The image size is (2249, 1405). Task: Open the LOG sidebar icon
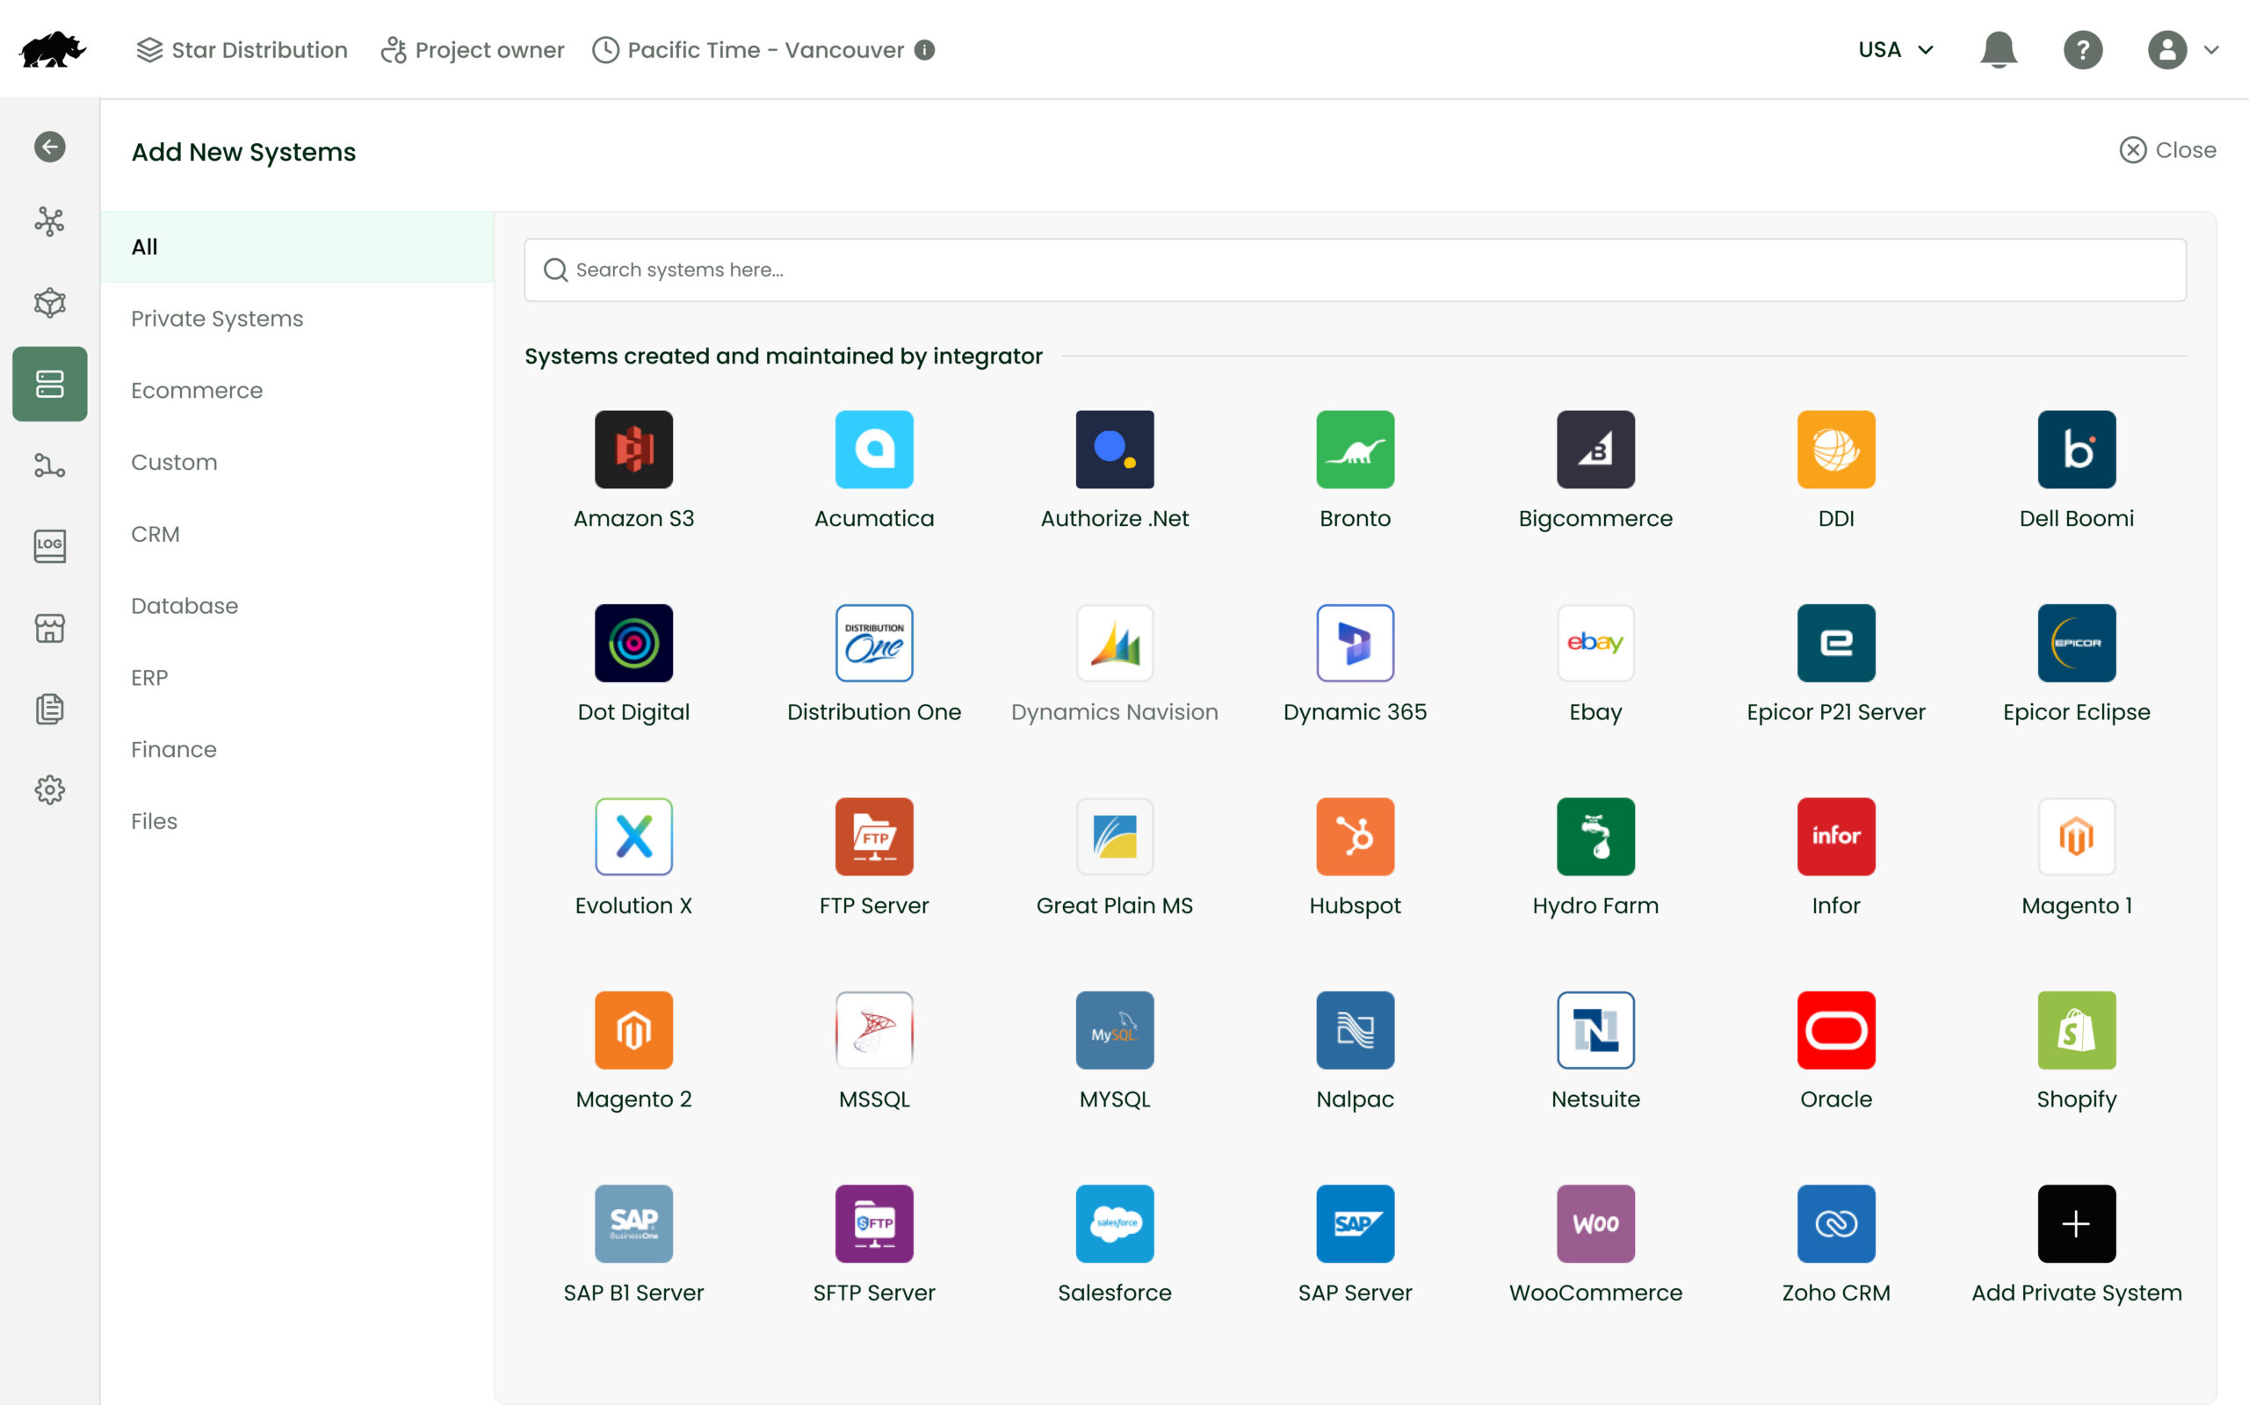pos(49,546)
